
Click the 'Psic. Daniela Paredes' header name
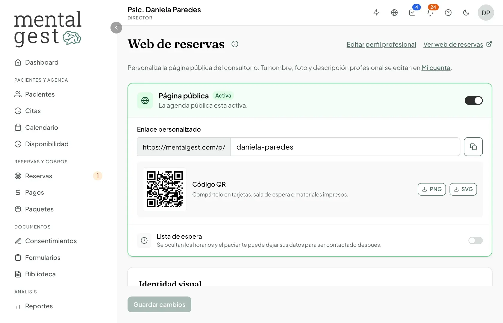(x=164, y=10)
